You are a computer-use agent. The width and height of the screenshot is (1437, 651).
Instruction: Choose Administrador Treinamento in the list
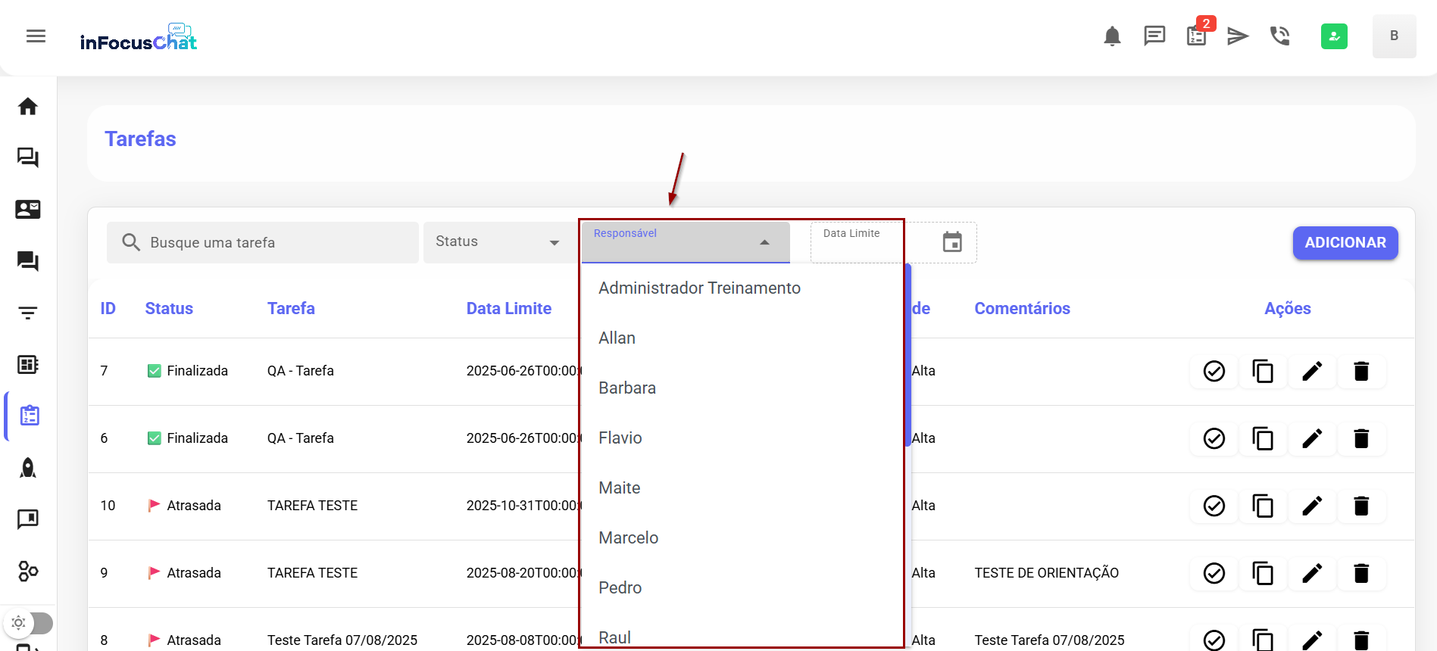pyautogui.click(x=699, y=288)
